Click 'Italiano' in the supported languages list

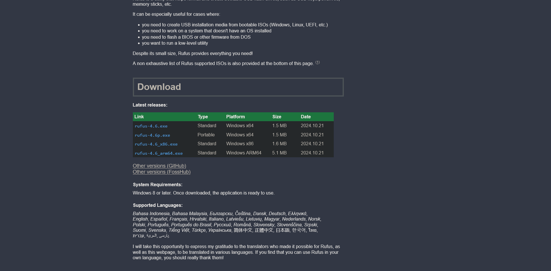pos(216,219)
